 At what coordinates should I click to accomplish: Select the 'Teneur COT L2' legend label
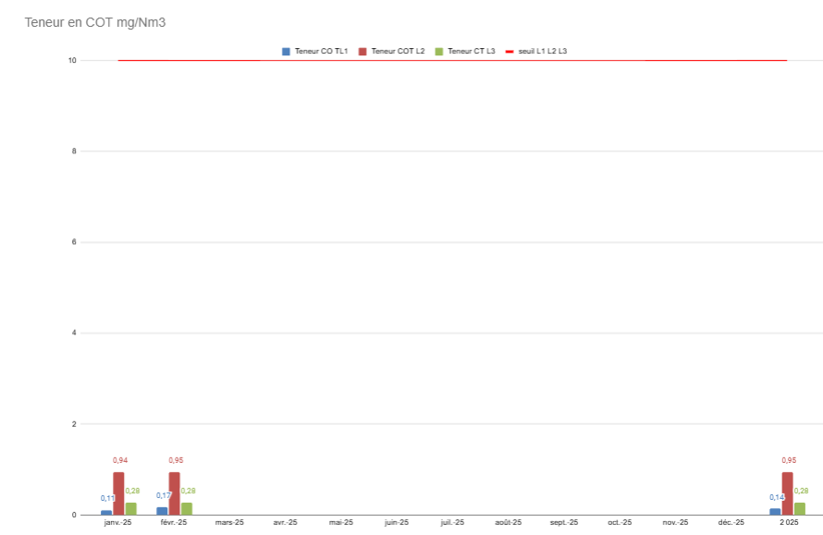(x=398, y=51)
